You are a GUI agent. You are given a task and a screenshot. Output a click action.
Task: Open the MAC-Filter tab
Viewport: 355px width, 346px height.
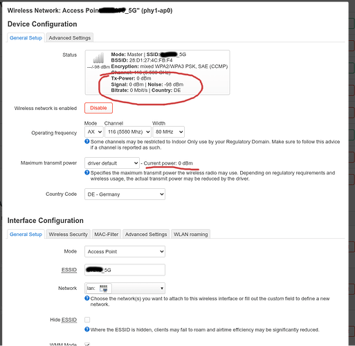pyautogui.click(x=107, y=235)
